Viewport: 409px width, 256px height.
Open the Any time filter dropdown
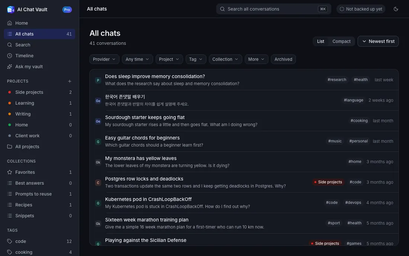pyautogui.click(x=137, y=59)
